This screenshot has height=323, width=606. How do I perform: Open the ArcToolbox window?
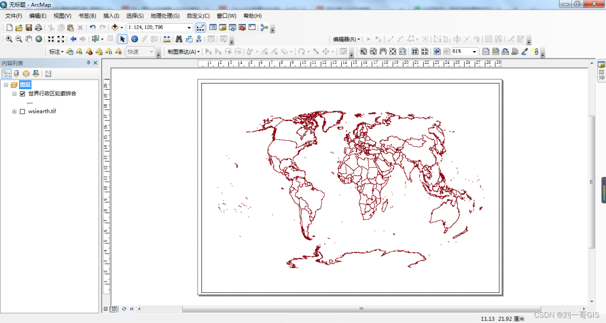tap(242, 27)
